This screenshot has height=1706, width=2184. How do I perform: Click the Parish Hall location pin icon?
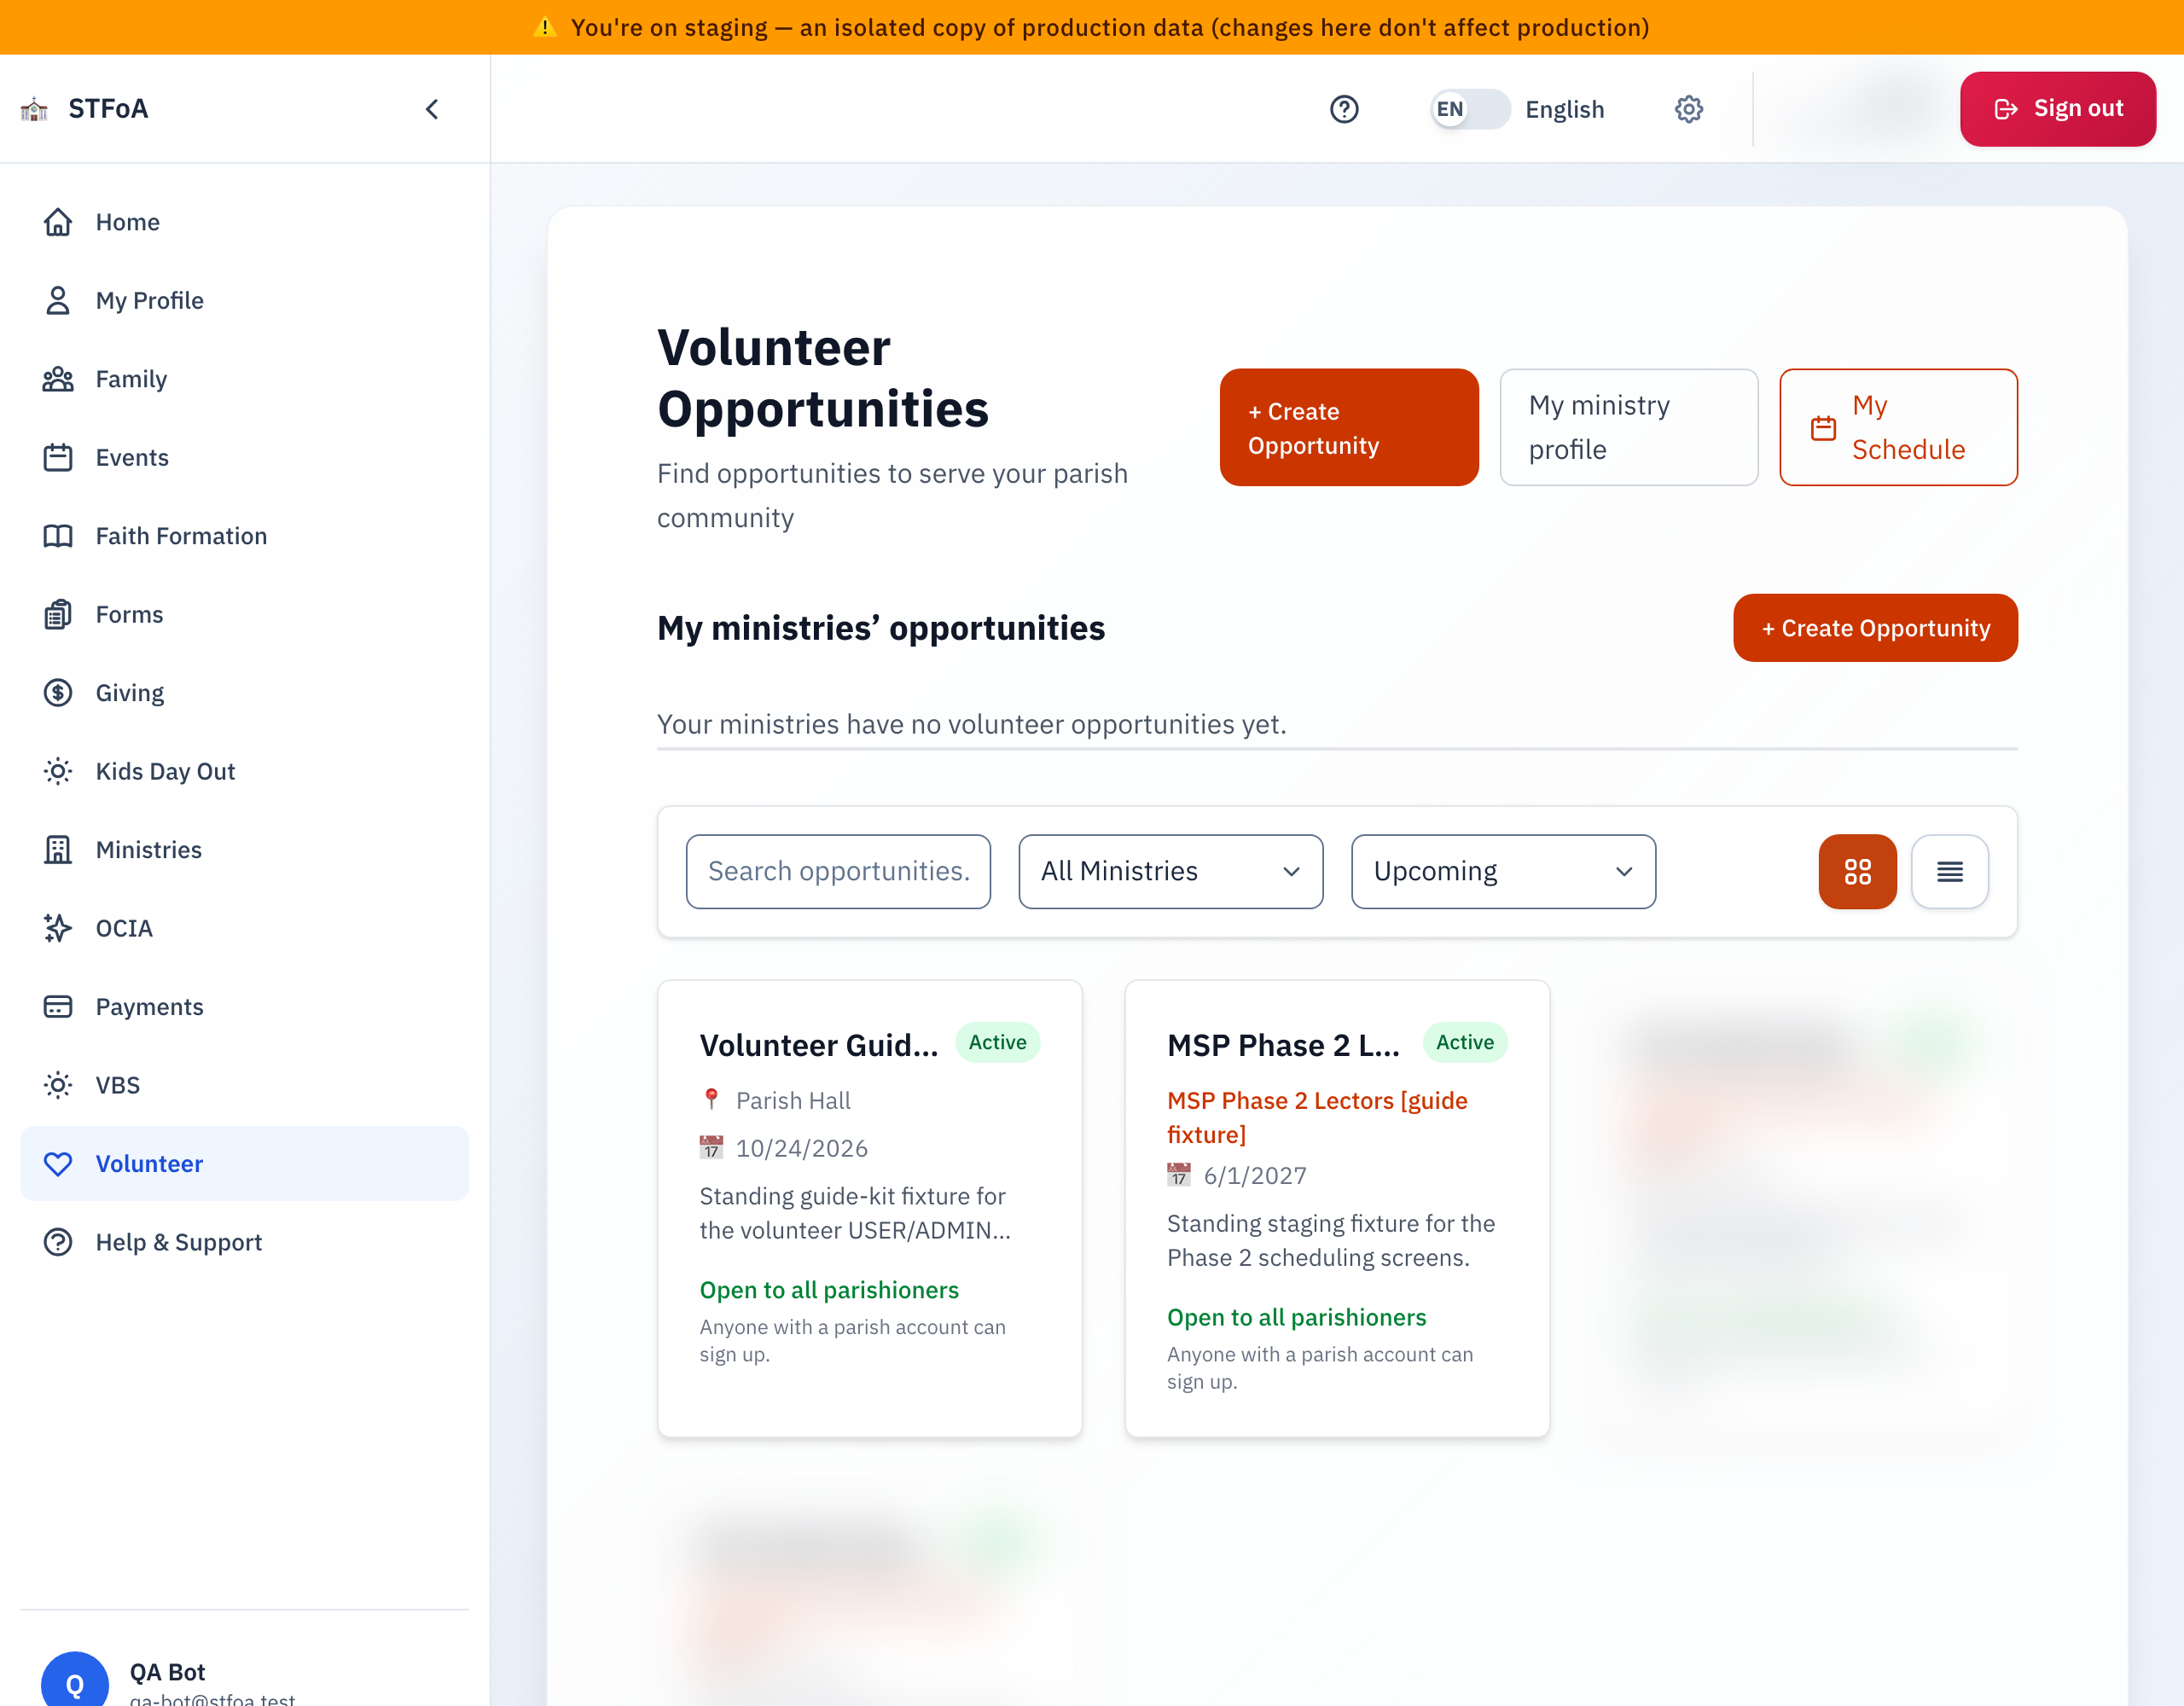[711, 1100]
